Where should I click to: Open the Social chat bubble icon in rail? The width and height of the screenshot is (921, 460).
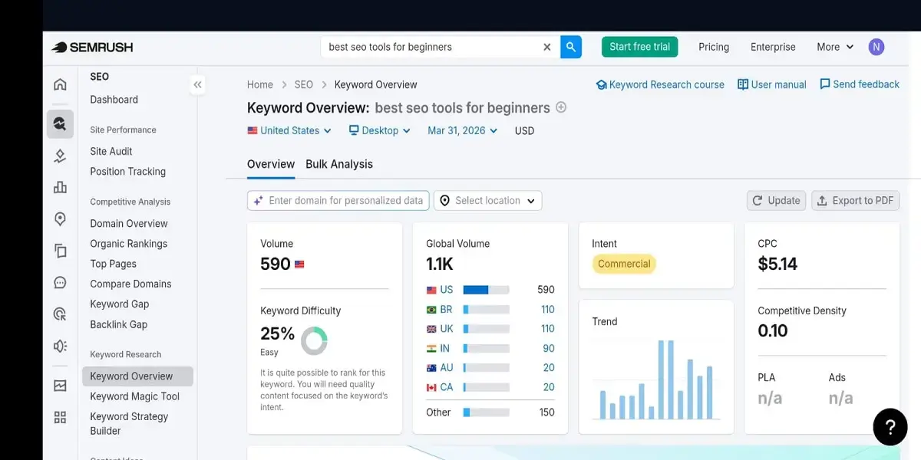[60, 282]
